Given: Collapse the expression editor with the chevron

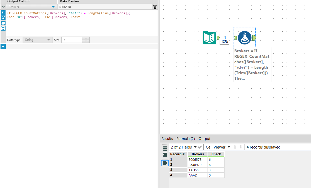Looking at the screenshot, I should [3, 7].
